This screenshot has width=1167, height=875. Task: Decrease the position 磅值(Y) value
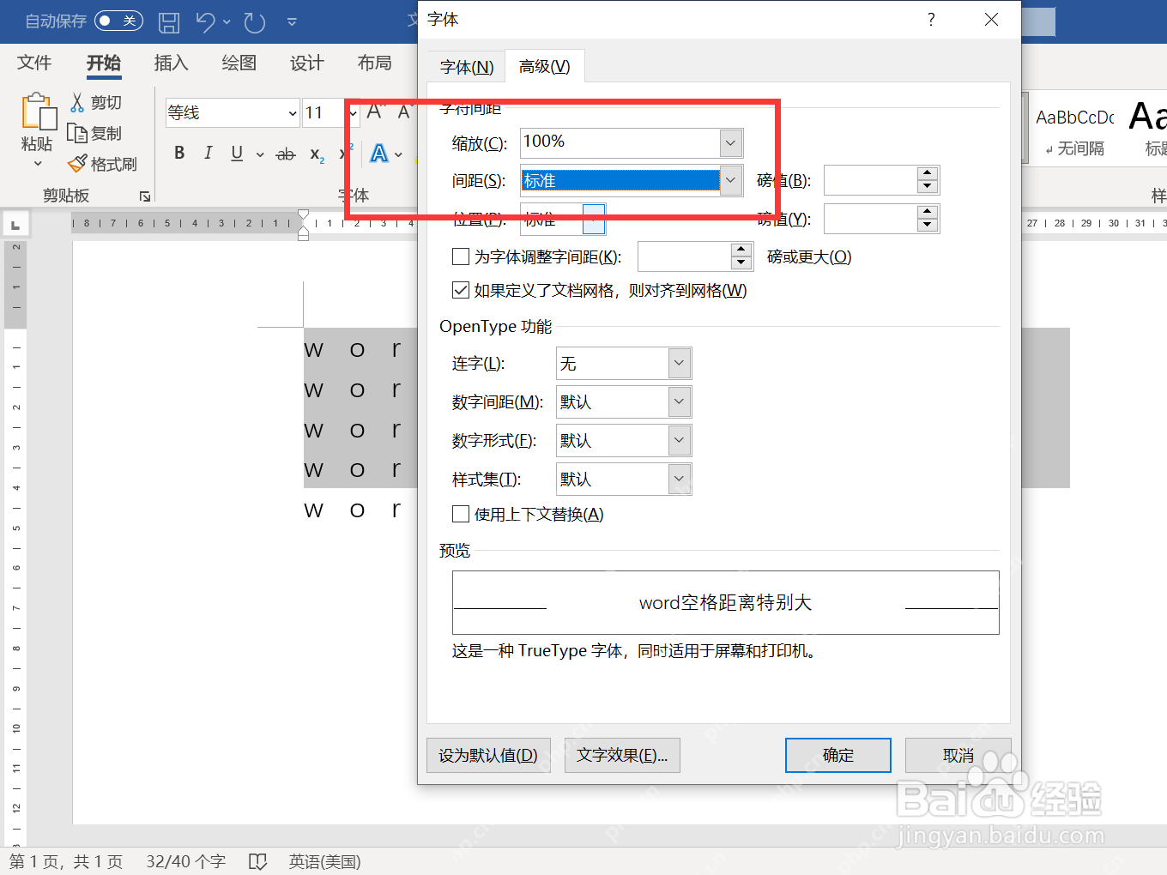click(928, 226)
